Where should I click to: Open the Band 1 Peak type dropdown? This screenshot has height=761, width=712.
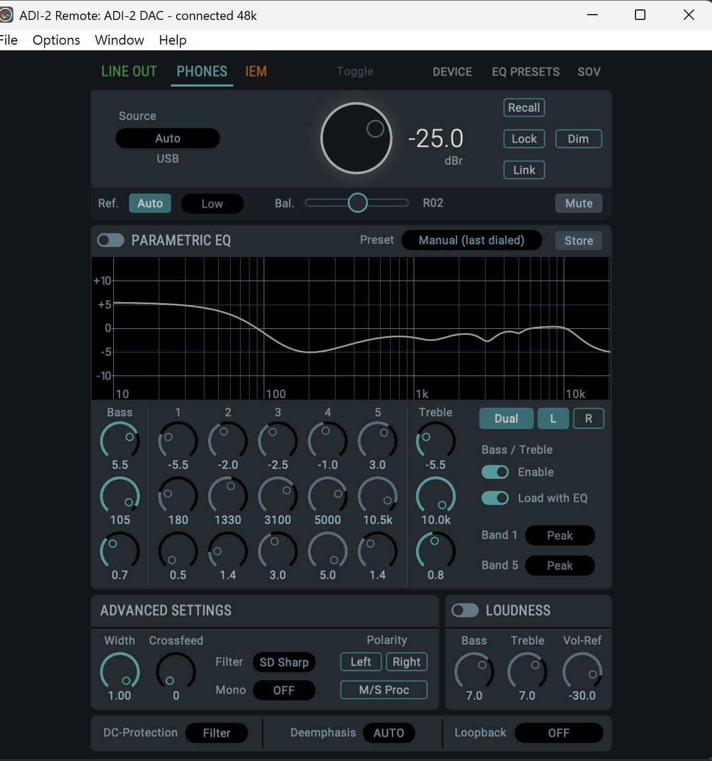tap(560, 535)
